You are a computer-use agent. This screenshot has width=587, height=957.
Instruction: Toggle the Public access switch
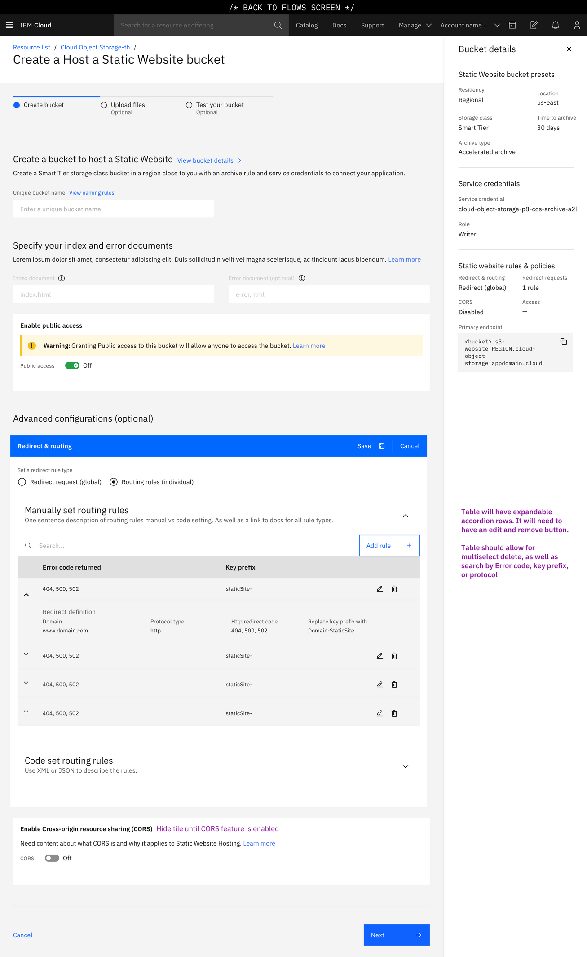click(72, 365)
